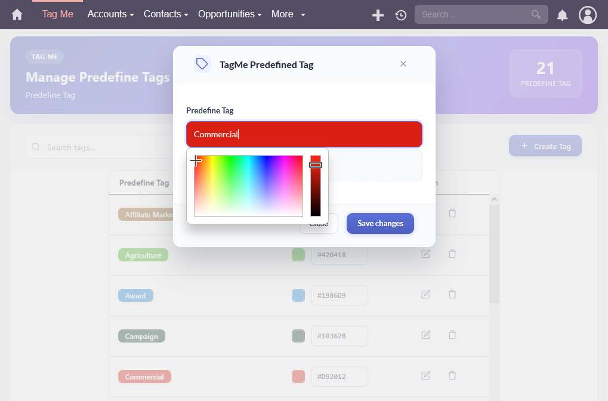Click the Search tags input
The height and width of the screenshot is (401, 608).
pos(99,147)
